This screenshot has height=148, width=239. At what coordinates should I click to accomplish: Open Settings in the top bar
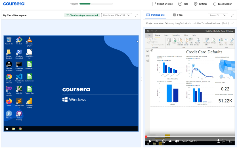coord(200,4)
